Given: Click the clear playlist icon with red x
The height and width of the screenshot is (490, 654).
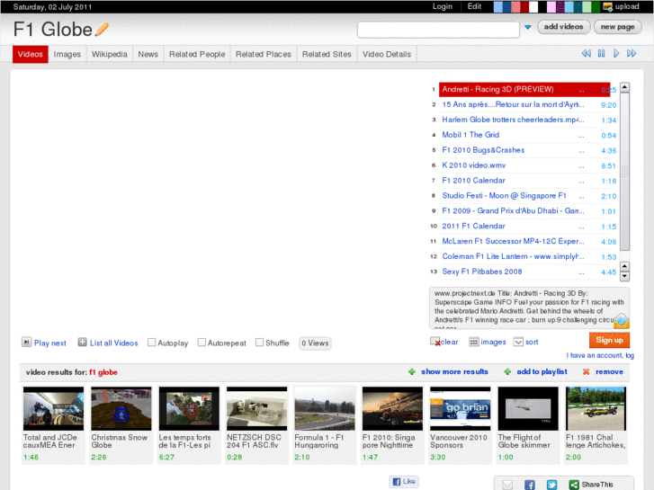Looking at the screenshot, I should 435,342.
